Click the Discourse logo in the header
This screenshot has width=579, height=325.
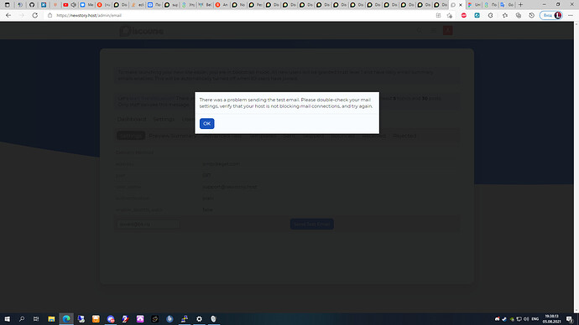[142, 31]
